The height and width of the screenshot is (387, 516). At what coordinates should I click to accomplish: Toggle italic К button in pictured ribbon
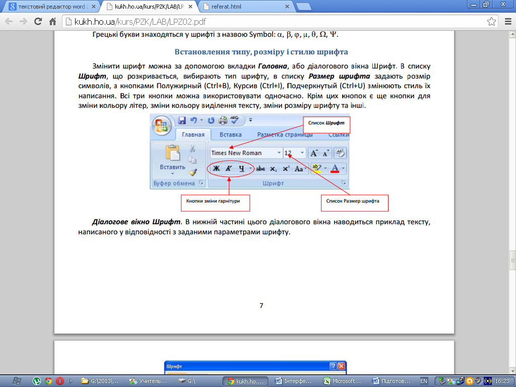click(x=229, y=168)
